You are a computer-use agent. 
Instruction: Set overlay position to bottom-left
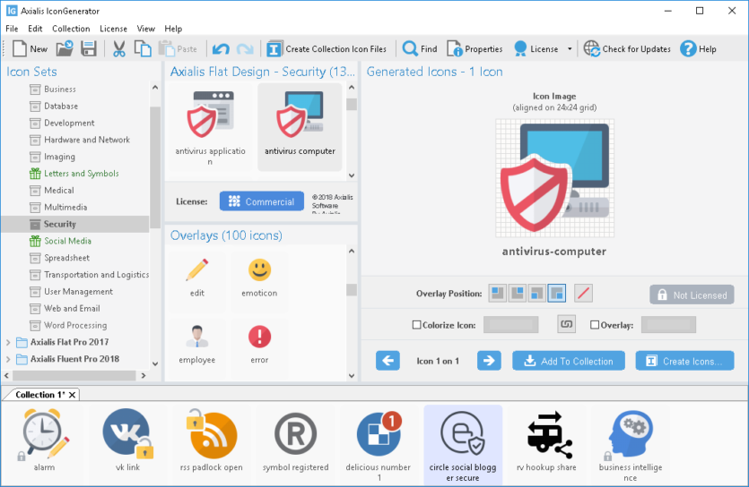537,293
